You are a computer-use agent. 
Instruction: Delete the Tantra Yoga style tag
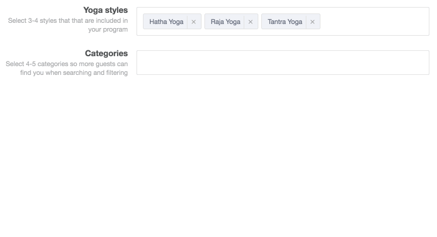(x=312, y=22)
